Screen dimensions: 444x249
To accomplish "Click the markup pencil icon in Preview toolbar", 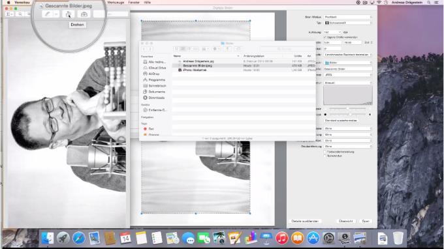I will coord(47,14).
